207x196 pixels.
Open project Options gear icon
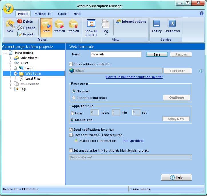20,28
